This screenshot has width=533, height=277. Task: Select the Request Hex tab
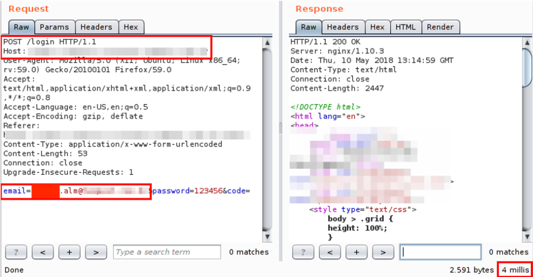click(131, 27)
